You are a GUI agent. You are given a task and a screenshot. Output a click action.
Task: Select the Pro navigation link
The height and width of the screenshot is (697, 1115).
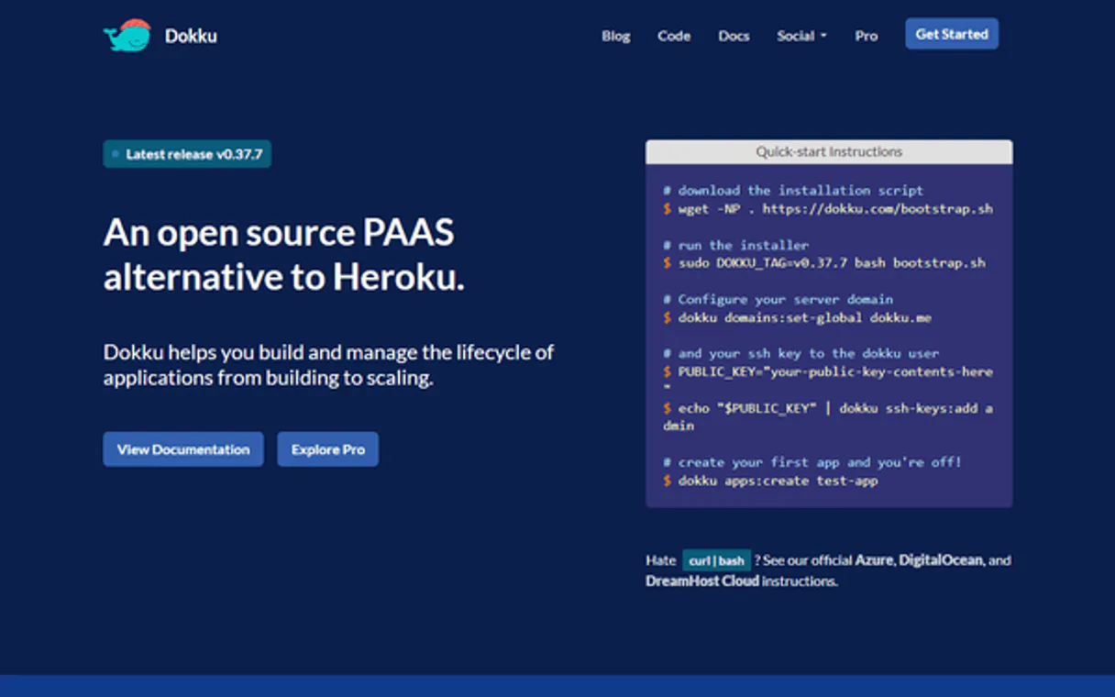866,36
